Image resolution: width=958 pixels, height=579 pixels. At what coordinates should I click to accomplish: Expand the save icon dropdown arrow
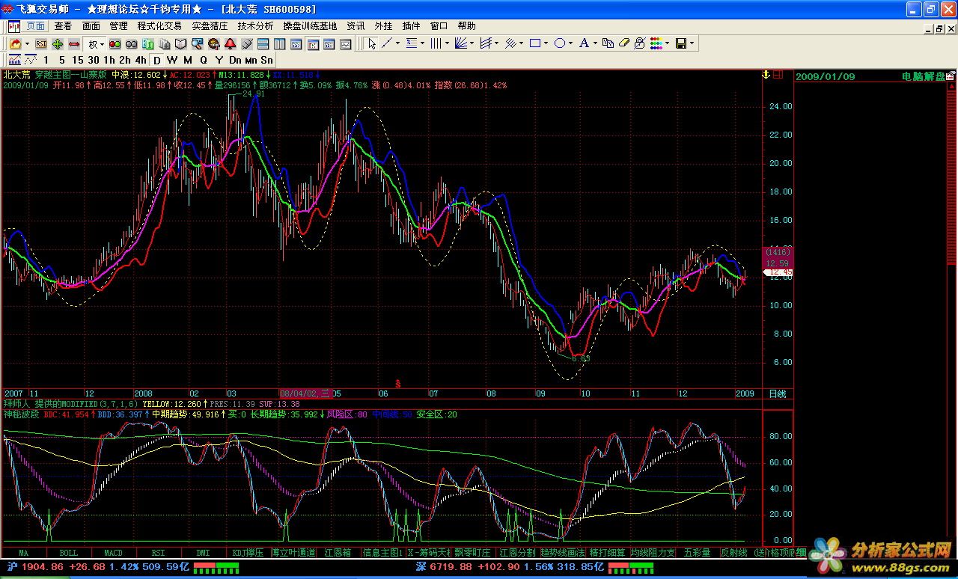click(x=692, y=43)
